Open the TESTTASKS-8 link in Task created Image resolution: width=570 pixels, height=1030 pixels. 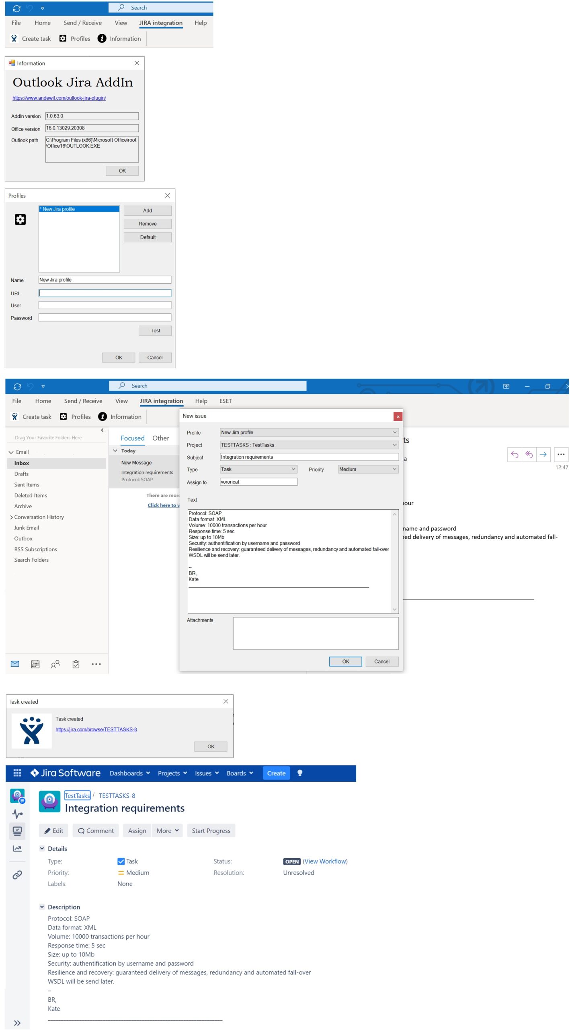(96, 729)
